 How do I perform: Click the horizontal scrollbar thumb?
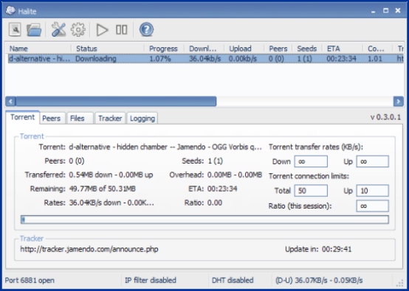click(116, 101)
